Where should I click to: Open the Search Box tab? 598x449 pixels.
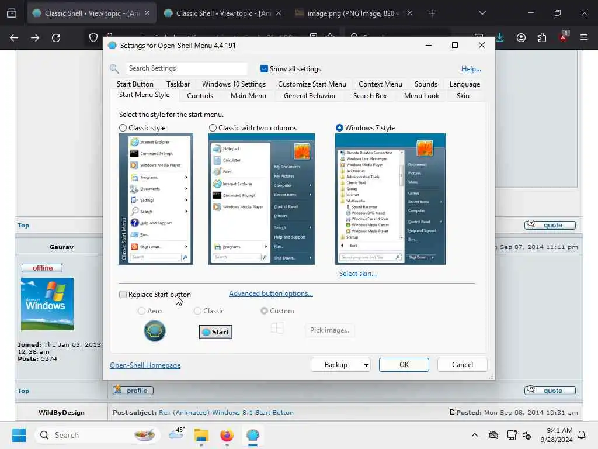pos(370,96)
